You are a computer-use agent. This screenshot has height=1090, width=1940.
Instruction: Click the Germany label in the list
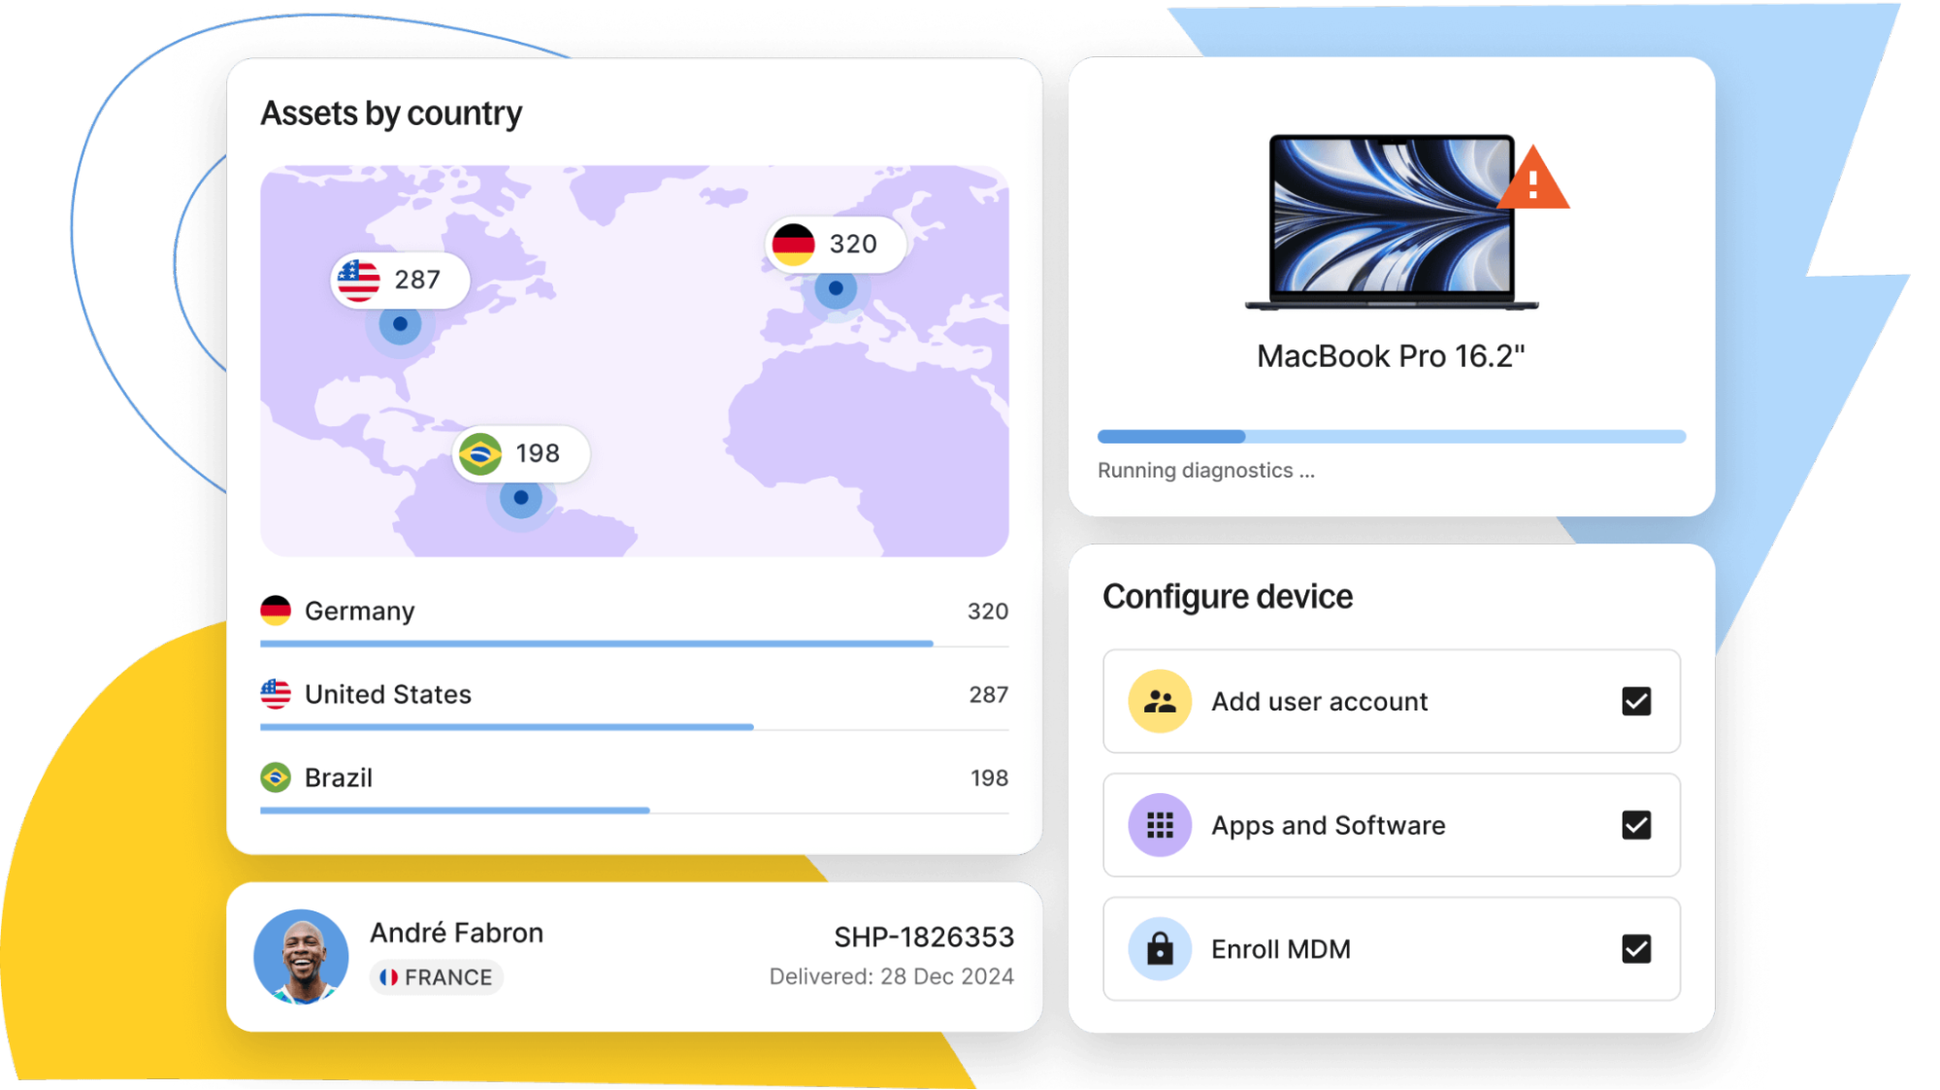tap(360, 611)
